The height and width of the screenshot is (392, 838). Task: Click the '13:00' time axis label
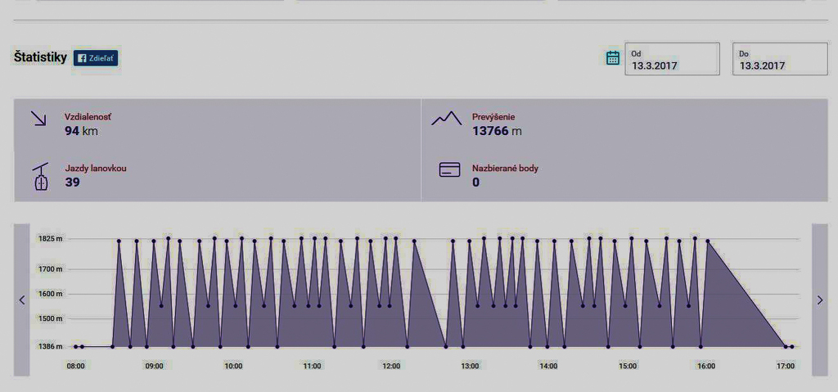pos(470,367)
